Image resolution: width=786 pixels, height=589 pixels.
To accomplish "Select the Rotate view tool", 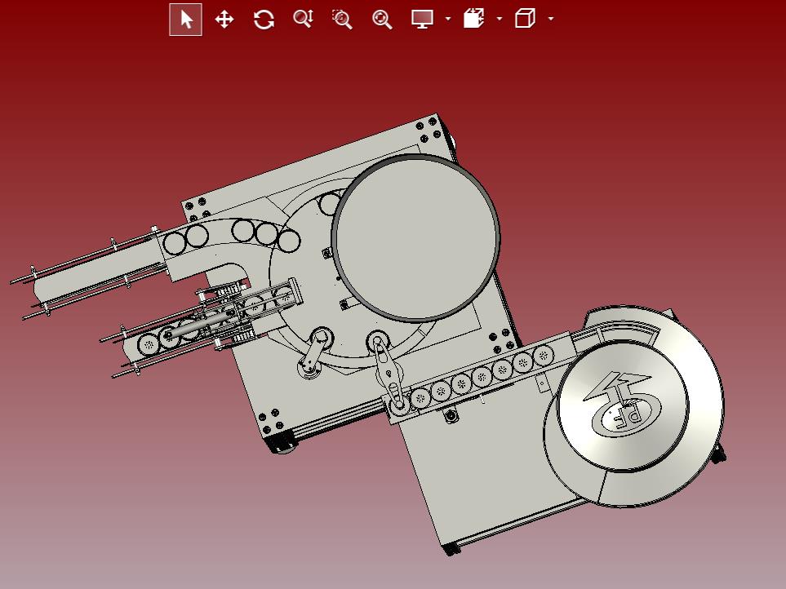I will [264, 20].
